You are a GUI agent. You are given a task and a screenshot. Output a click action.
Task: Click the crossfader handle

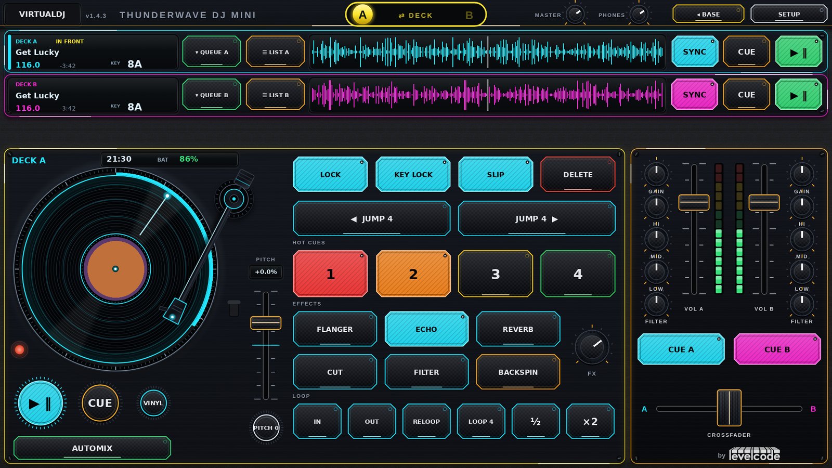pos(729,408)
